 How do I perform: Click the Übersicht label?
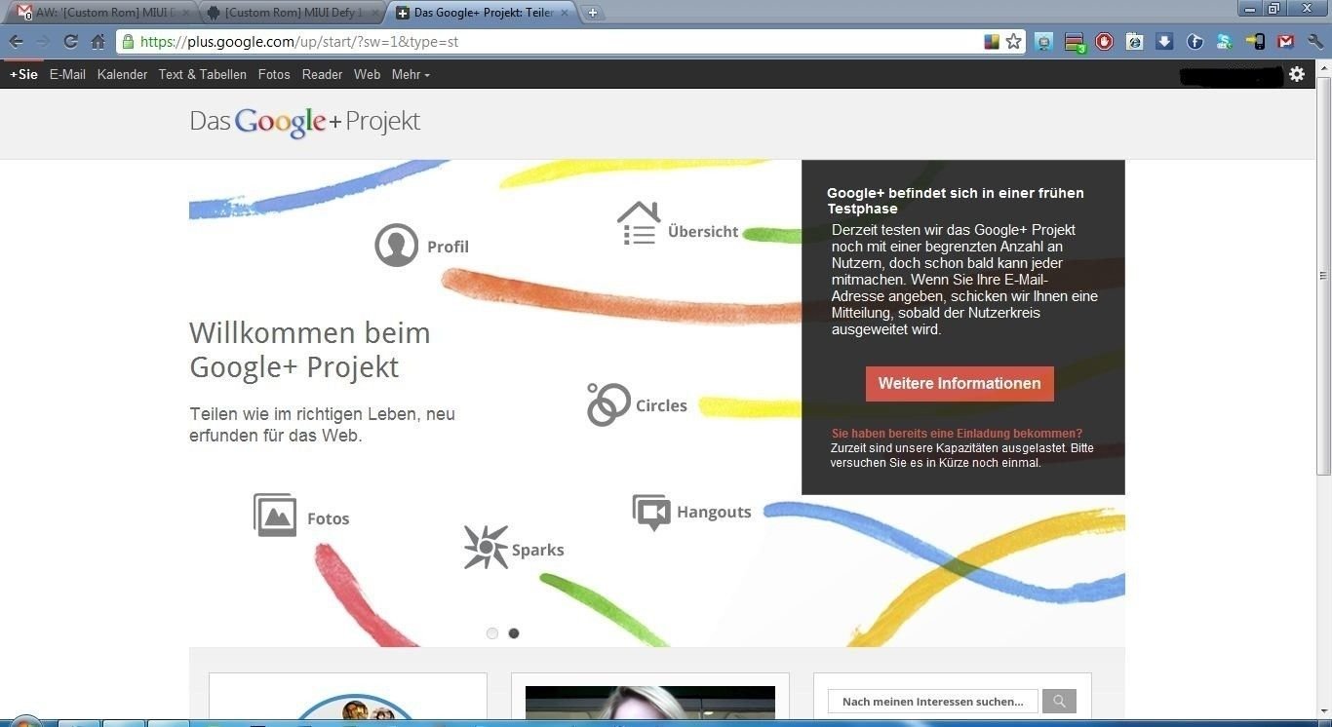point(703,232)
